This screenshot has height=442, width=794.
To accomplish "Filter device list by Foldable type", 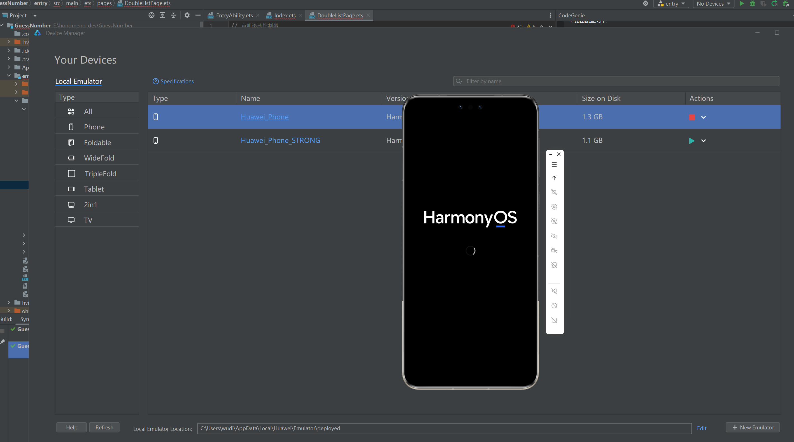I will point(97,142).
